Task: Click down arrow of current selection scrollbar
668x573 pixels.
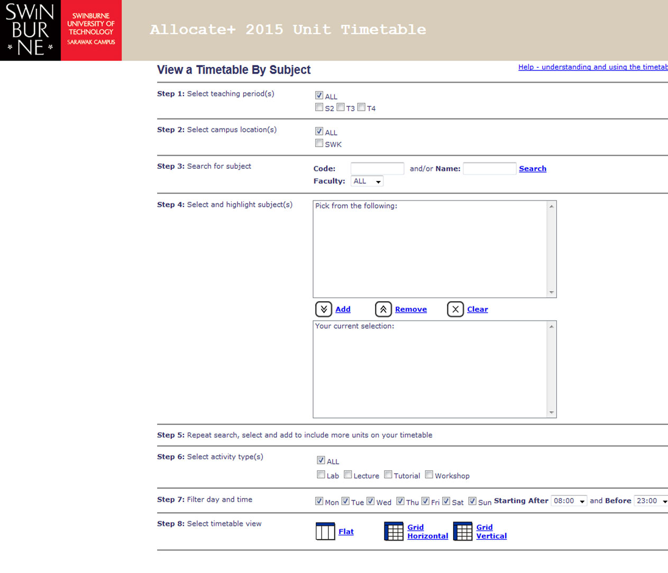Action: (x=552, y=412)
